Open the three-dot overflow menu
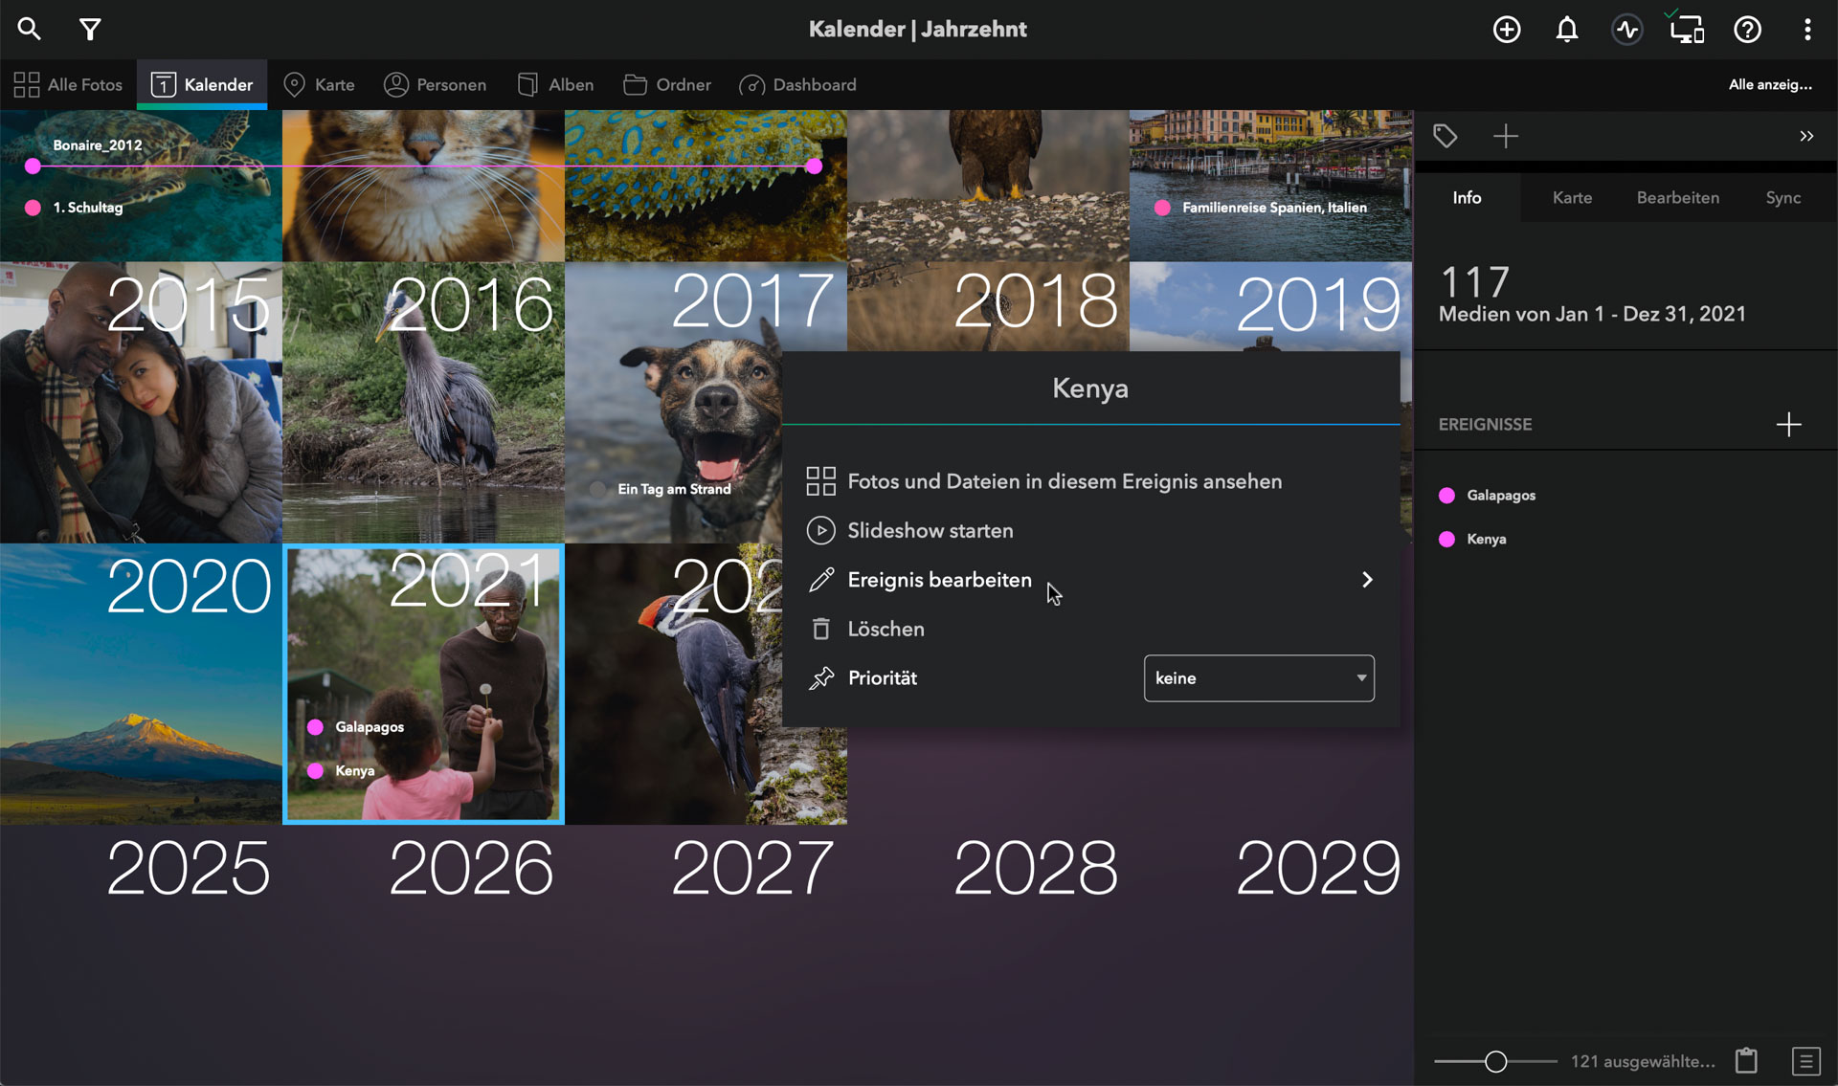 (1807, 30)
